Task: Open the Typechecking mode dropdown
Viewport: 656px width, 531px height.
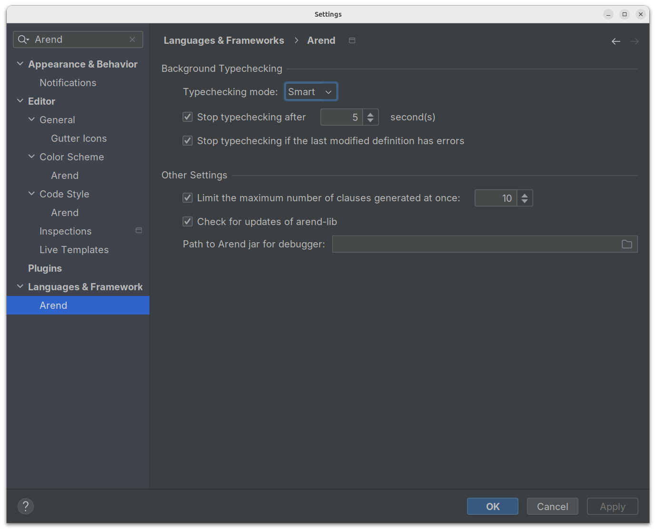Action: (311, 92)
